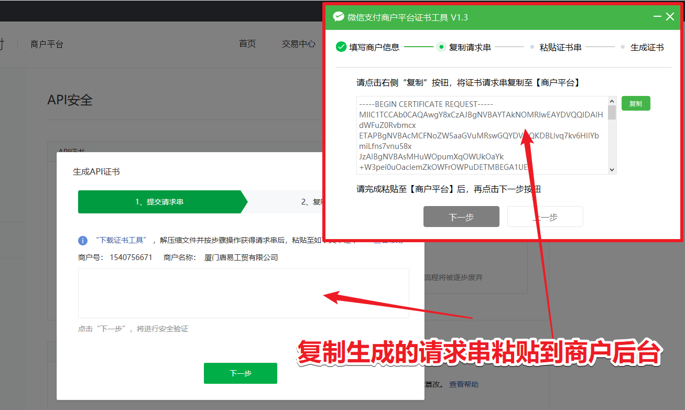Select the 复制请求串 step in certificate tool
This screenshot has width=685, height=410.
464,47
